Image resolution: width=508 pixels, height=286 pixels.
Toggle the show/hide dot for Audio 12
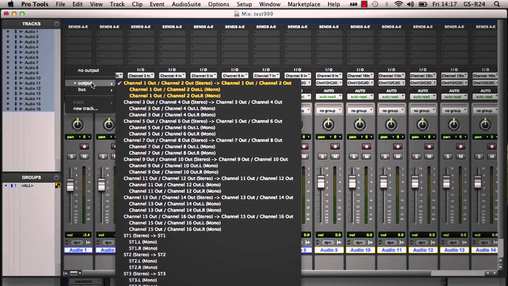tap(8, 88)
